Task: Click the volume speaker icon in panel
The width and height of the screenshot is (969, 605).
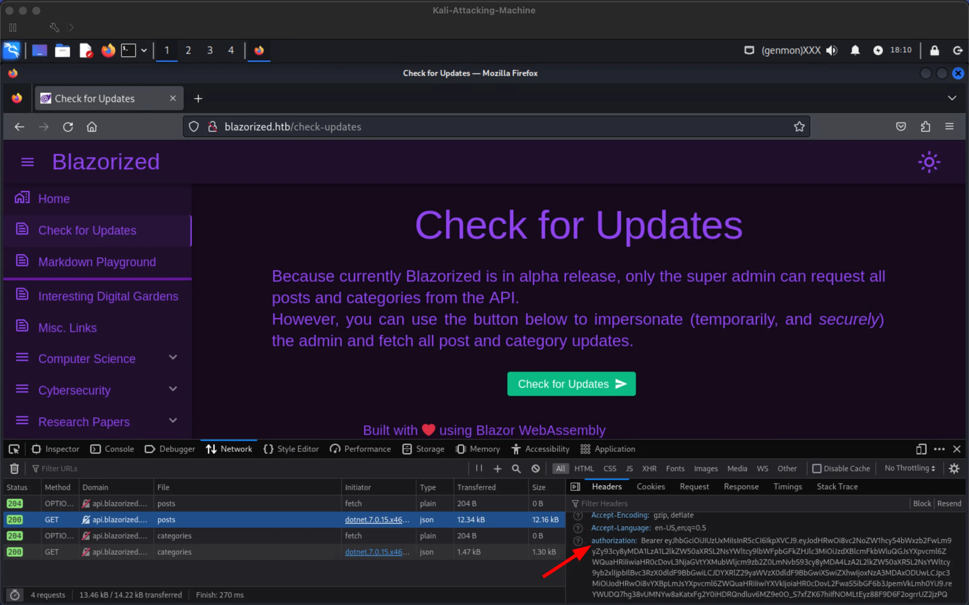Action: point(832,50)
